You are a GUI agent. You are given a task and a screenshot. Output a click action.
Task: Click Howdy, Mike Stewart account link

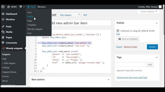point(148,7)
